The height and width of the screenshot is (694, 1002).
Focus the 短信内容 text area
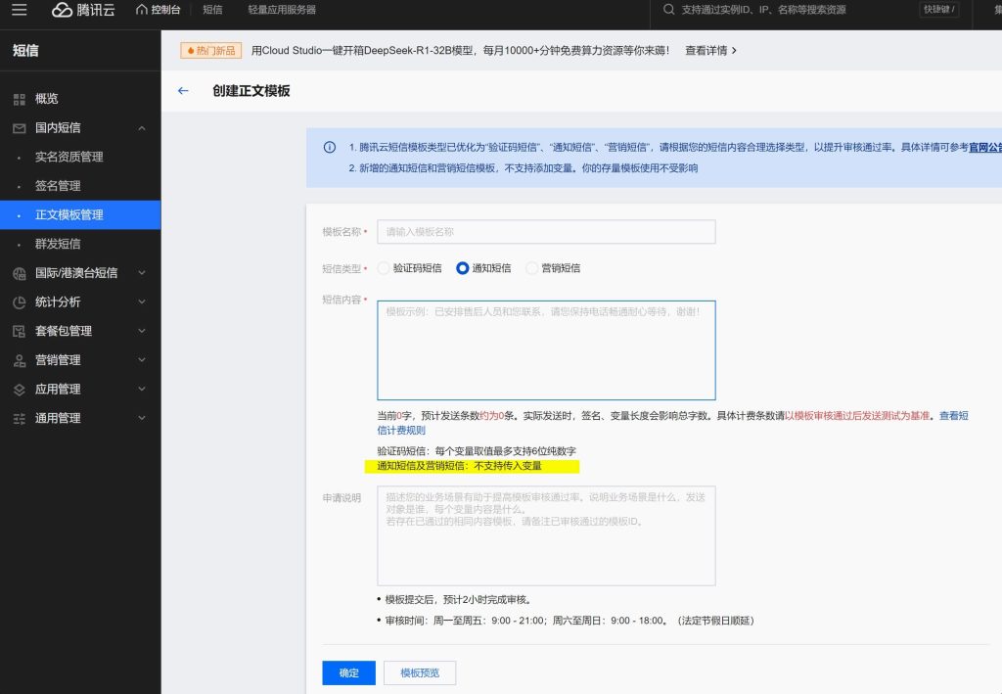[546, 350]
